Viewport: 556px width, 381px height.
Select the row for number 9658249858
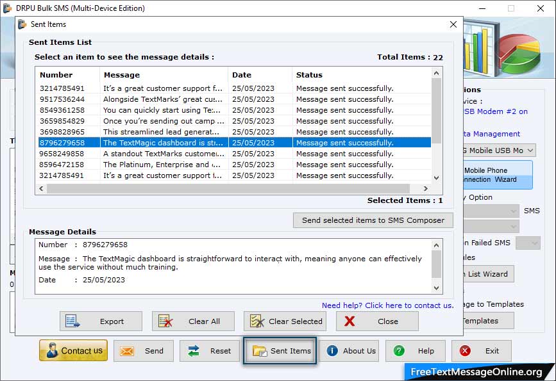[x=234, y=154]
